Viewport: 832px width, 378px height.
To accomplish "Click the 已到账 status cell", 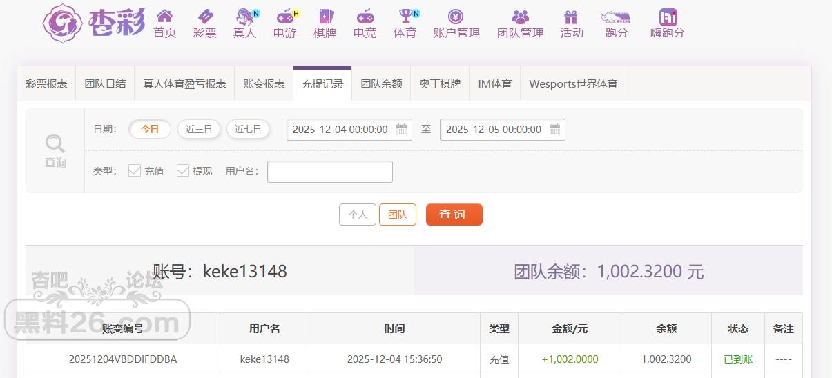I will (x=738, y=359).
